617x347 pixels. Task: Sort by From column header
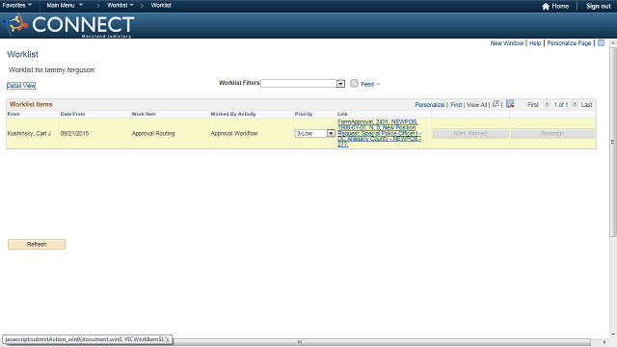point(13,114)
